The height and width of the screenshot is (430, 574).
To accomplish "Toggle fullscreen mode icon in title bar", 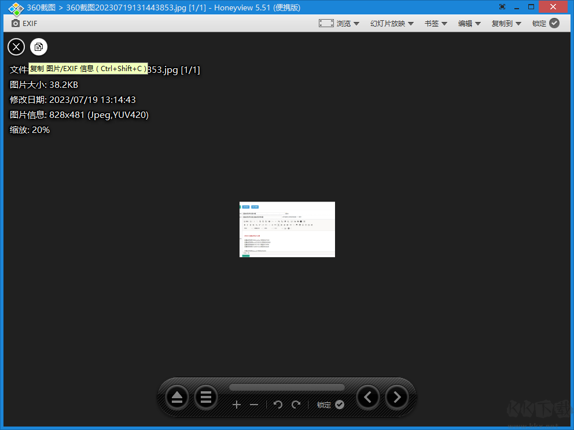I will click(x=502, y=7).
